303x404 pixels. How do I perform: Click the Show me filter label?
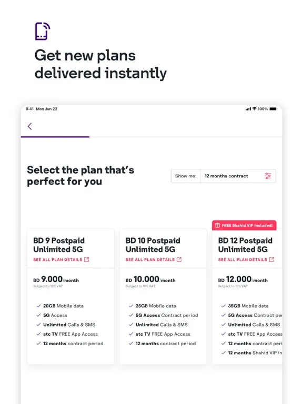tap(186, 176)
